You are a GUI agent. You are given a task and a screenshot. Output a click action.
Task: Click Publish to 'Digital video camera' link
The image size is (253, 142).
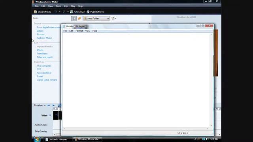47,80
